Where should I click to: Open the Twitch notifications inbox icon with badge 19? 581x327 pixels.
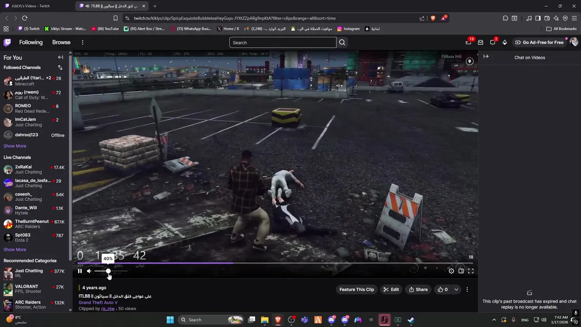[x=468, y=42]
